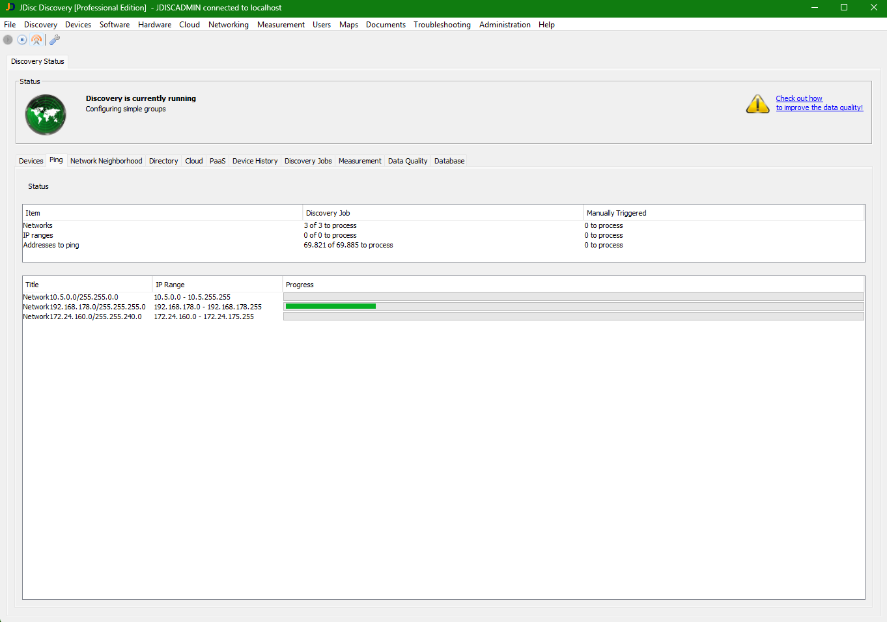Screen dimensions: 887x622
Task: Click the ping link in Addresses to ping
Action: (x=73, y=245)
